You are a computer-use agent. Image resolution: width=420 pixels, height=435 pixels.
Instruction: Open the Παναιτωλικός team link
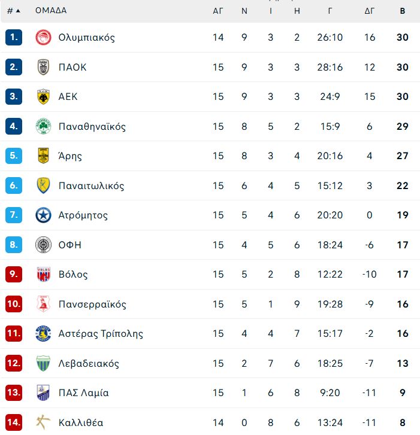[92, 185]
